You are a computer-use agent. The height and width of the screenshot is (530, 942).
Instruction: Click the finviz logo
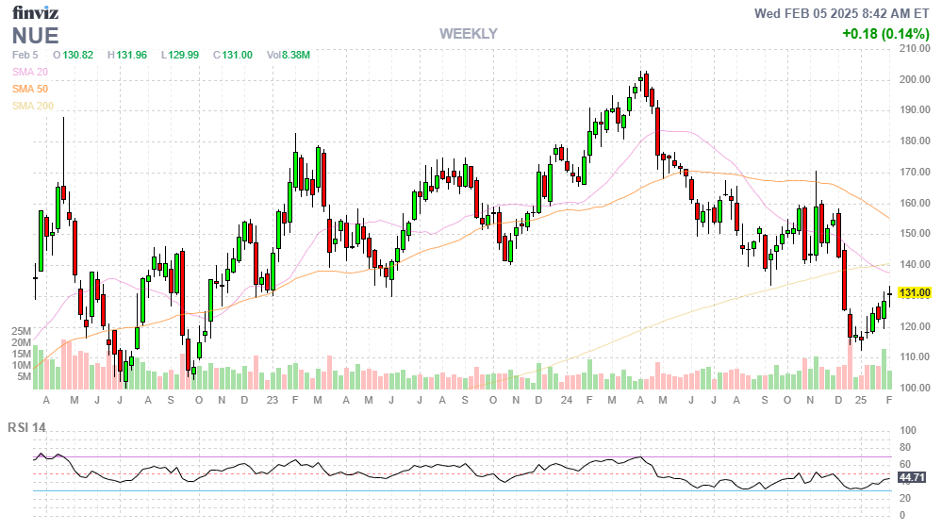coord(35,13)
